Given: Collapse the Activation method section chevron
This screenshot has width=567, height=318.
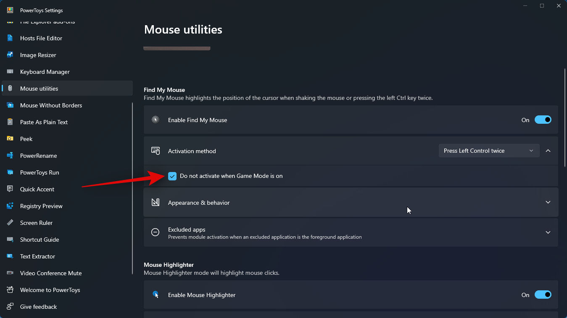Looking at the screenshot, I should (548, 151).
